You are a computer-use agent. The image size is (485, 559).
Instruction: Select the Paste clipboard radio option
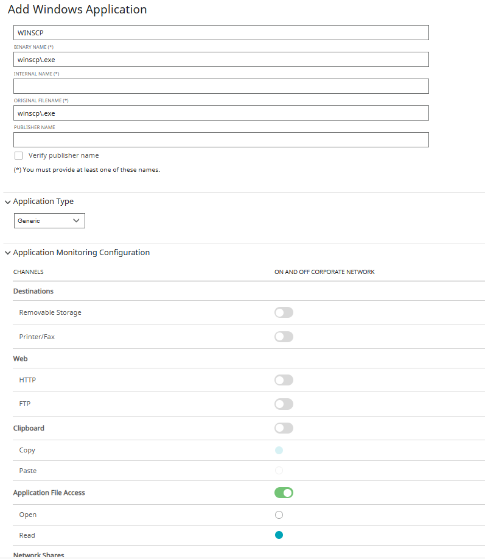[279, 470]
